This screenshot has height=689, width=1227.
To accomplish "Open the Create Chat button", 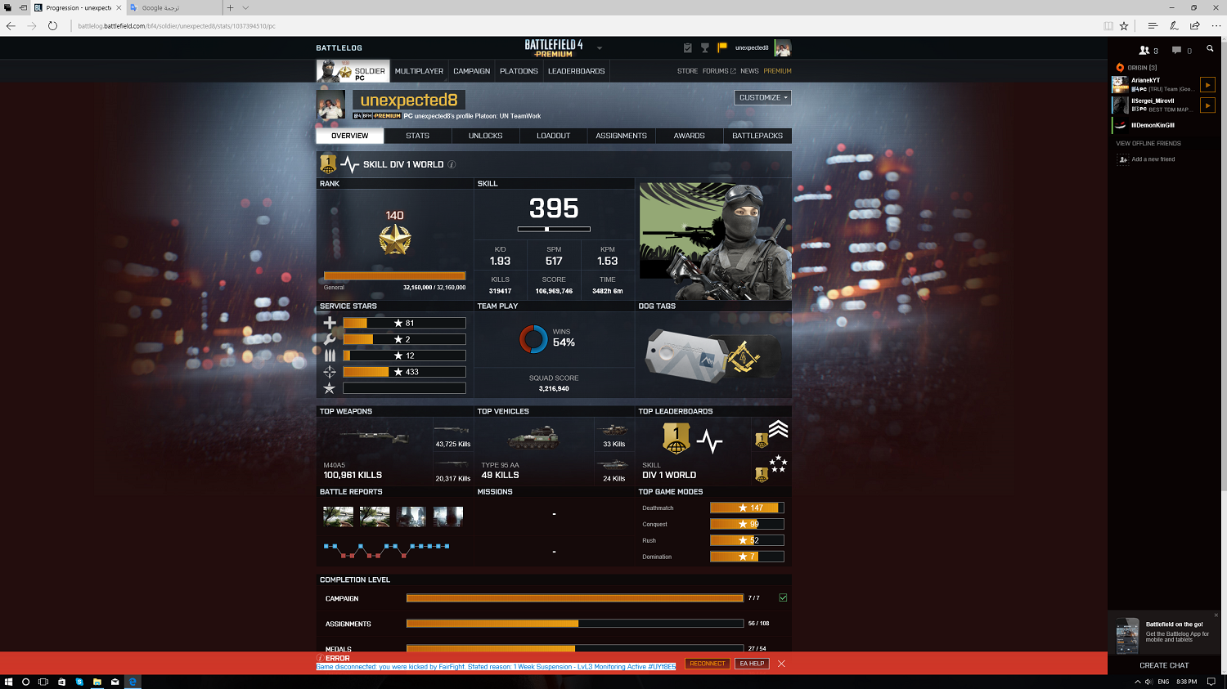I will pyautogui.click(x=1164, y=665).
